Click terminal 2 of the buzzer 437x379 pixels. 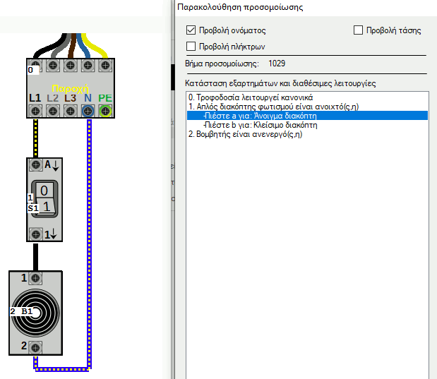pos(35,346)
